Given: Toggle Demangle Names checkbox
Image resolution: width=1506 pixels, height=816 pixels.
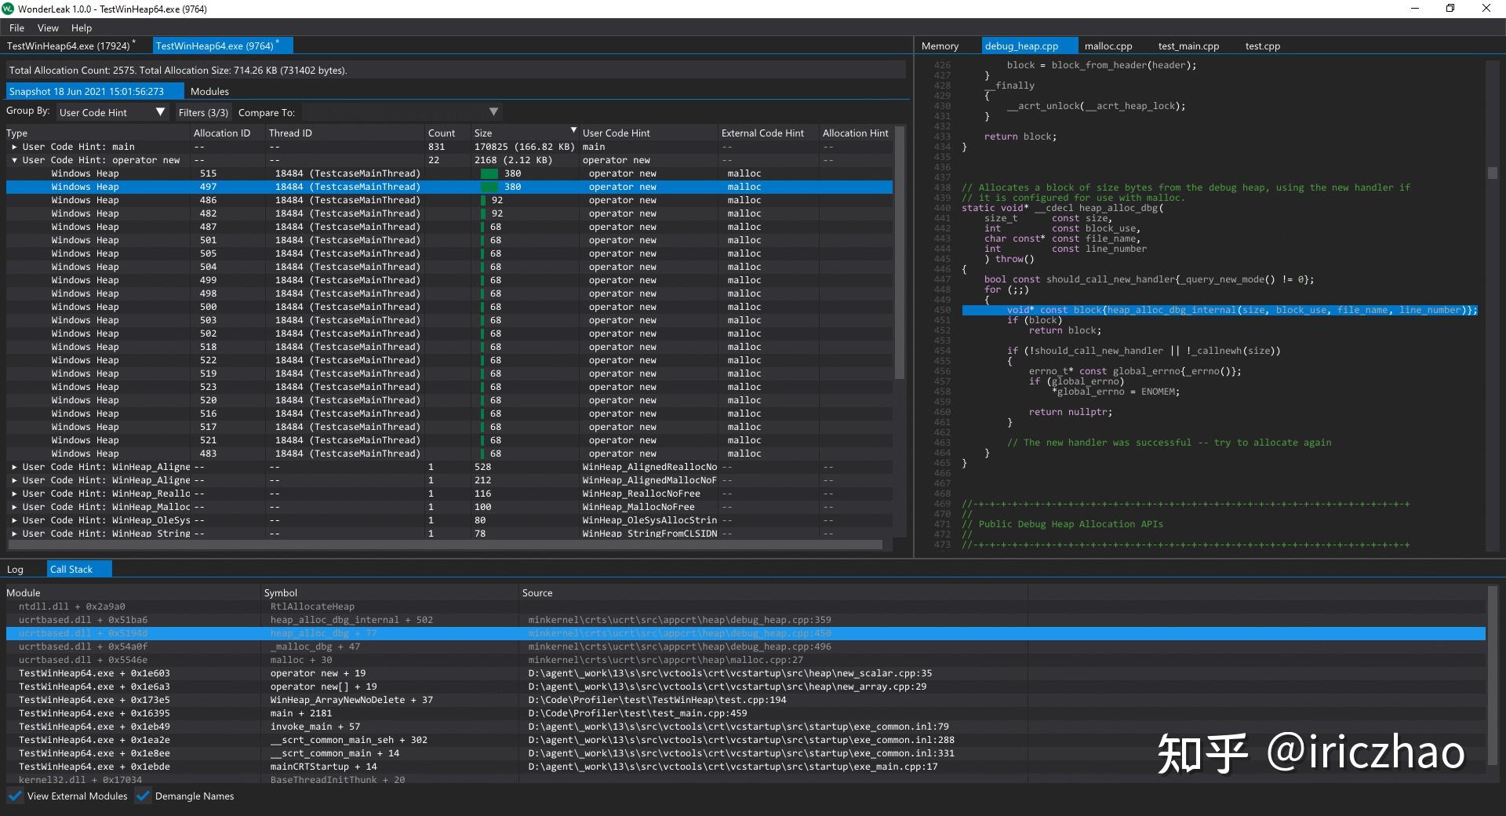Looking at the screenshot, I should 144,796.
